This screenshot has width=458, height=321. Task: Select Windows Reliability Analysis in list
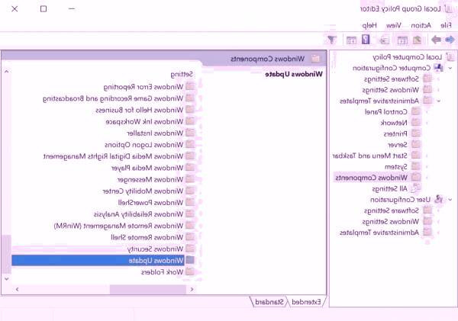click(x=138, y=214)
